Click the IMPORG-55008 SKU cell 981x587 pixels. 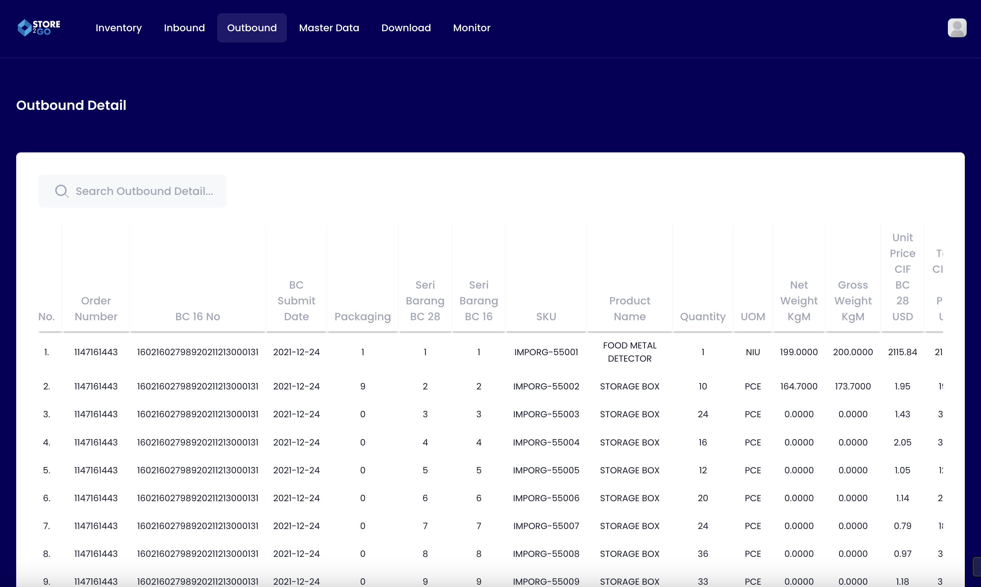pos(546,554)
